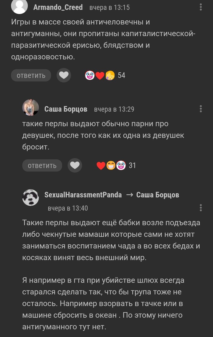Click red heart reaction under Саша Борцов's comment
The width and height of the screenshot is (213, 337).
point(101,166)
